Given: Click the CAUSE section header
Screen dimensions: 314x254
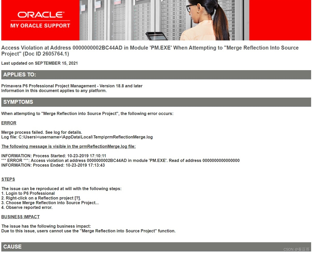Looking at the screenshot, I should coord(156,247).
